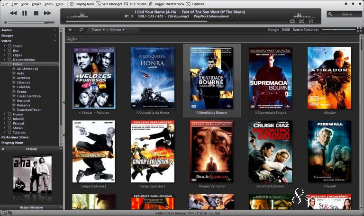Skip to the next track
364x216 pixels.
pyautogui.click(x=47, y=13)
